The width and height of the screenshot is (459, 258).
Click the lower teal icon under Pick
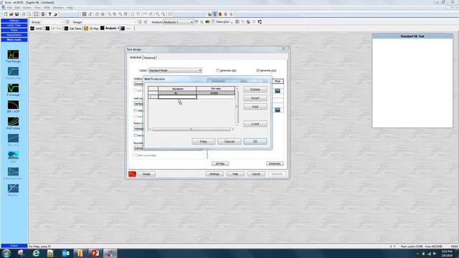point(278,110)
